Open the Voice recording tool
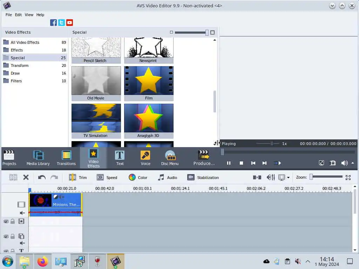This screenshot has width=359, height=269. [x=145, y=158]
